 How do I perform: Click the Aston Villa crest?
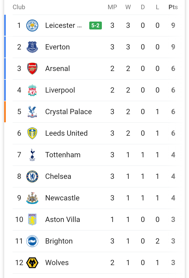pyautogui.click(x=32, y=220)
